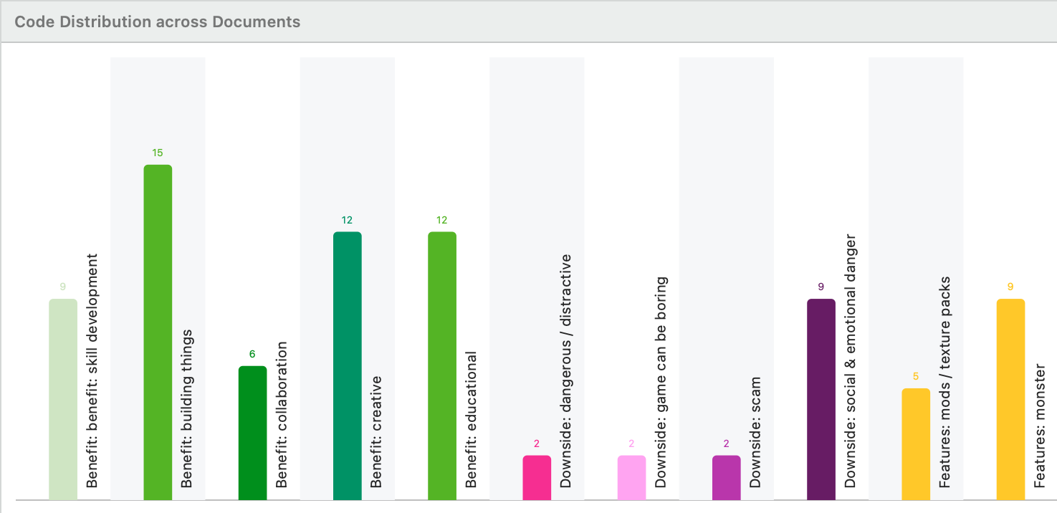This screenshot has height=513, width=1057.
Task: Click the "Downside: game can be boring" label
Action: 661,383
